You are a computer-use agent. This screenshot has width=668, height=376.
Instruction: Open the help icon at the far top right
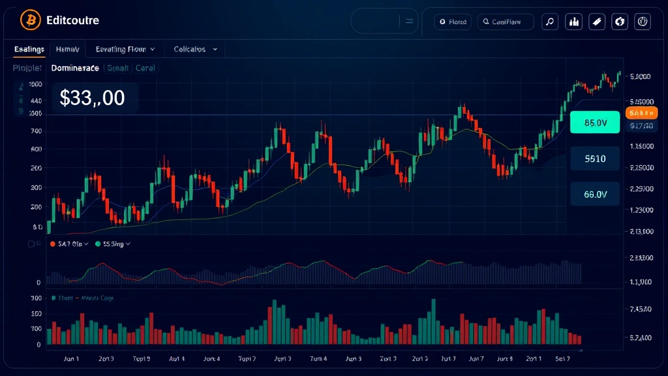643,21
